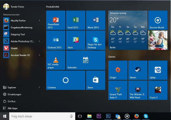Launch The Witcher 3: Wild Hunt tile
Viewport: 171px width, 120px height.
(138, 90)
